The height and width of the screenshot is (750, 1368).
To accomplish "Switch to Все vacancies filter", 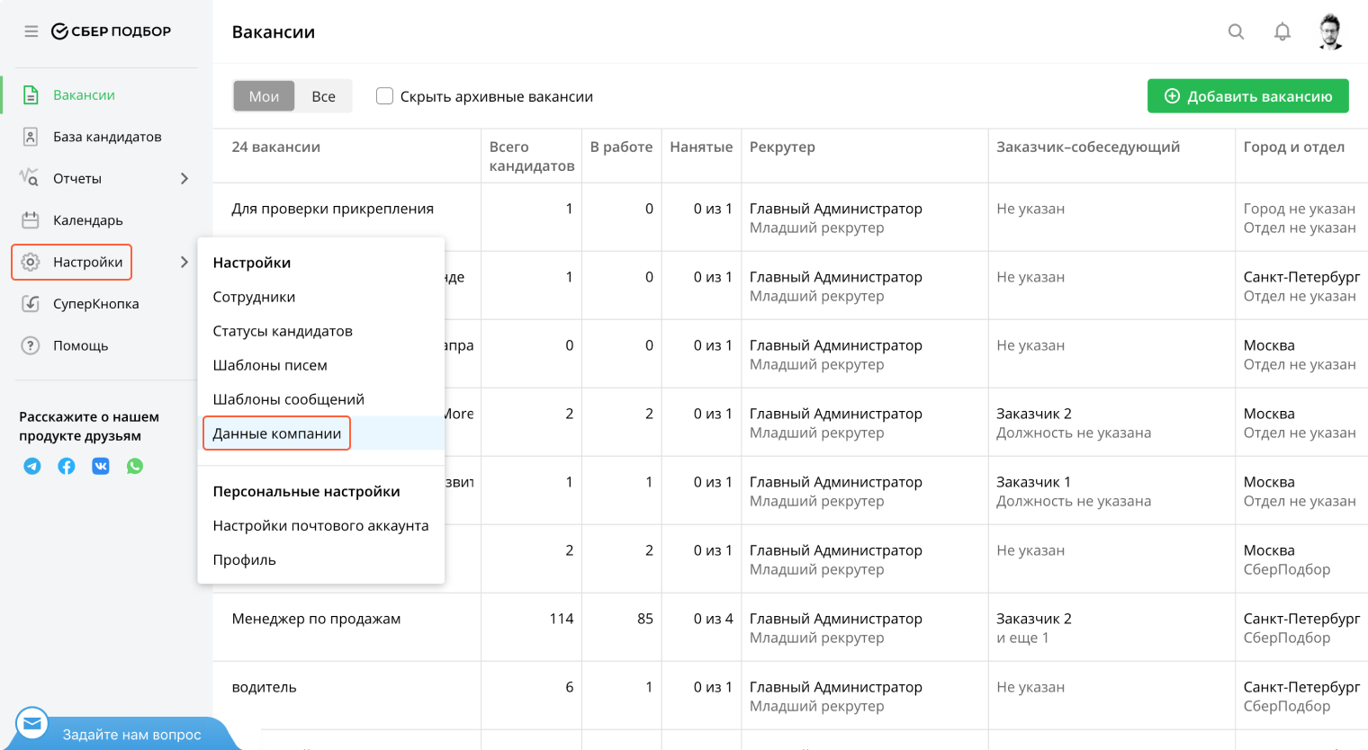I will (x=323, y=96).
